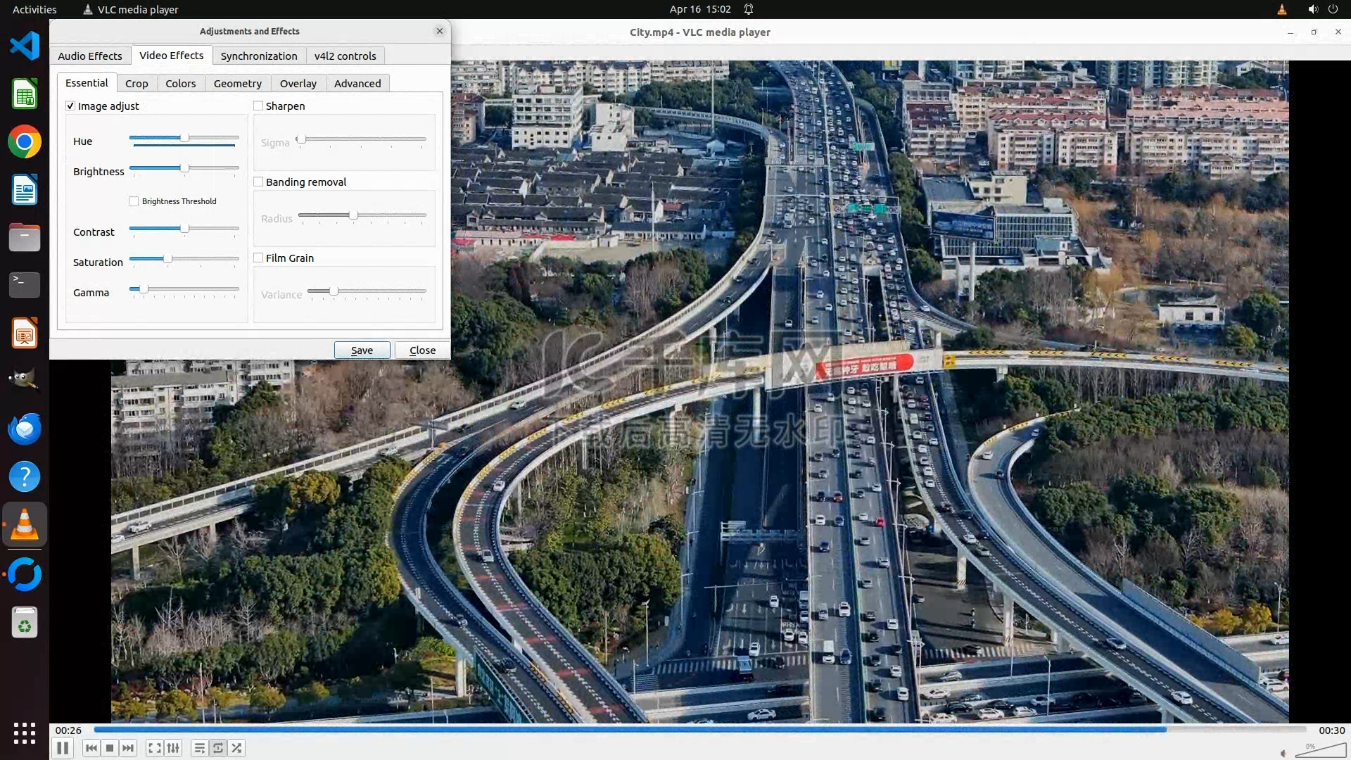1351x760 pixels.
Task: Click the video seek progress bar
Action: [699, 730]
